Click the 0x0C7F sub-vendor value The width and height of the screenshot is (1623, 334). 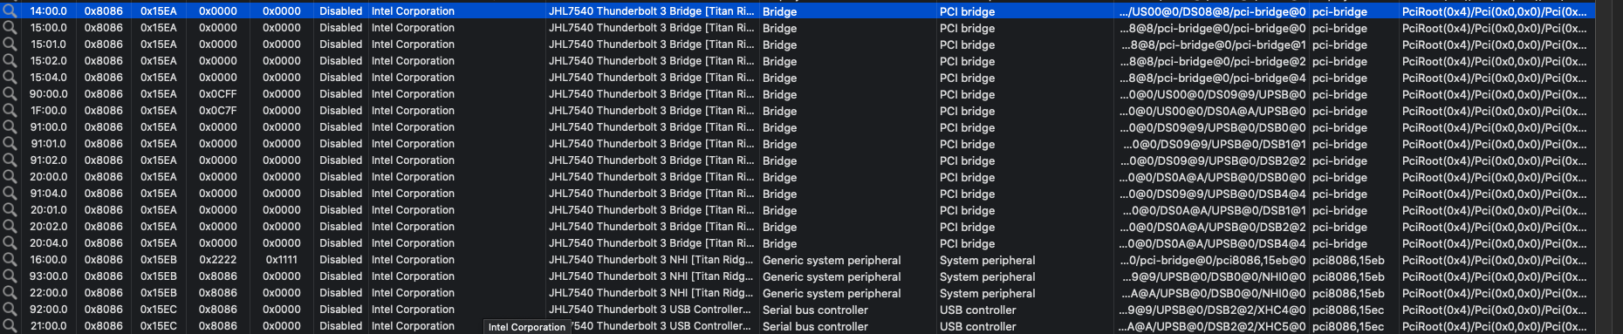[217, 111]
